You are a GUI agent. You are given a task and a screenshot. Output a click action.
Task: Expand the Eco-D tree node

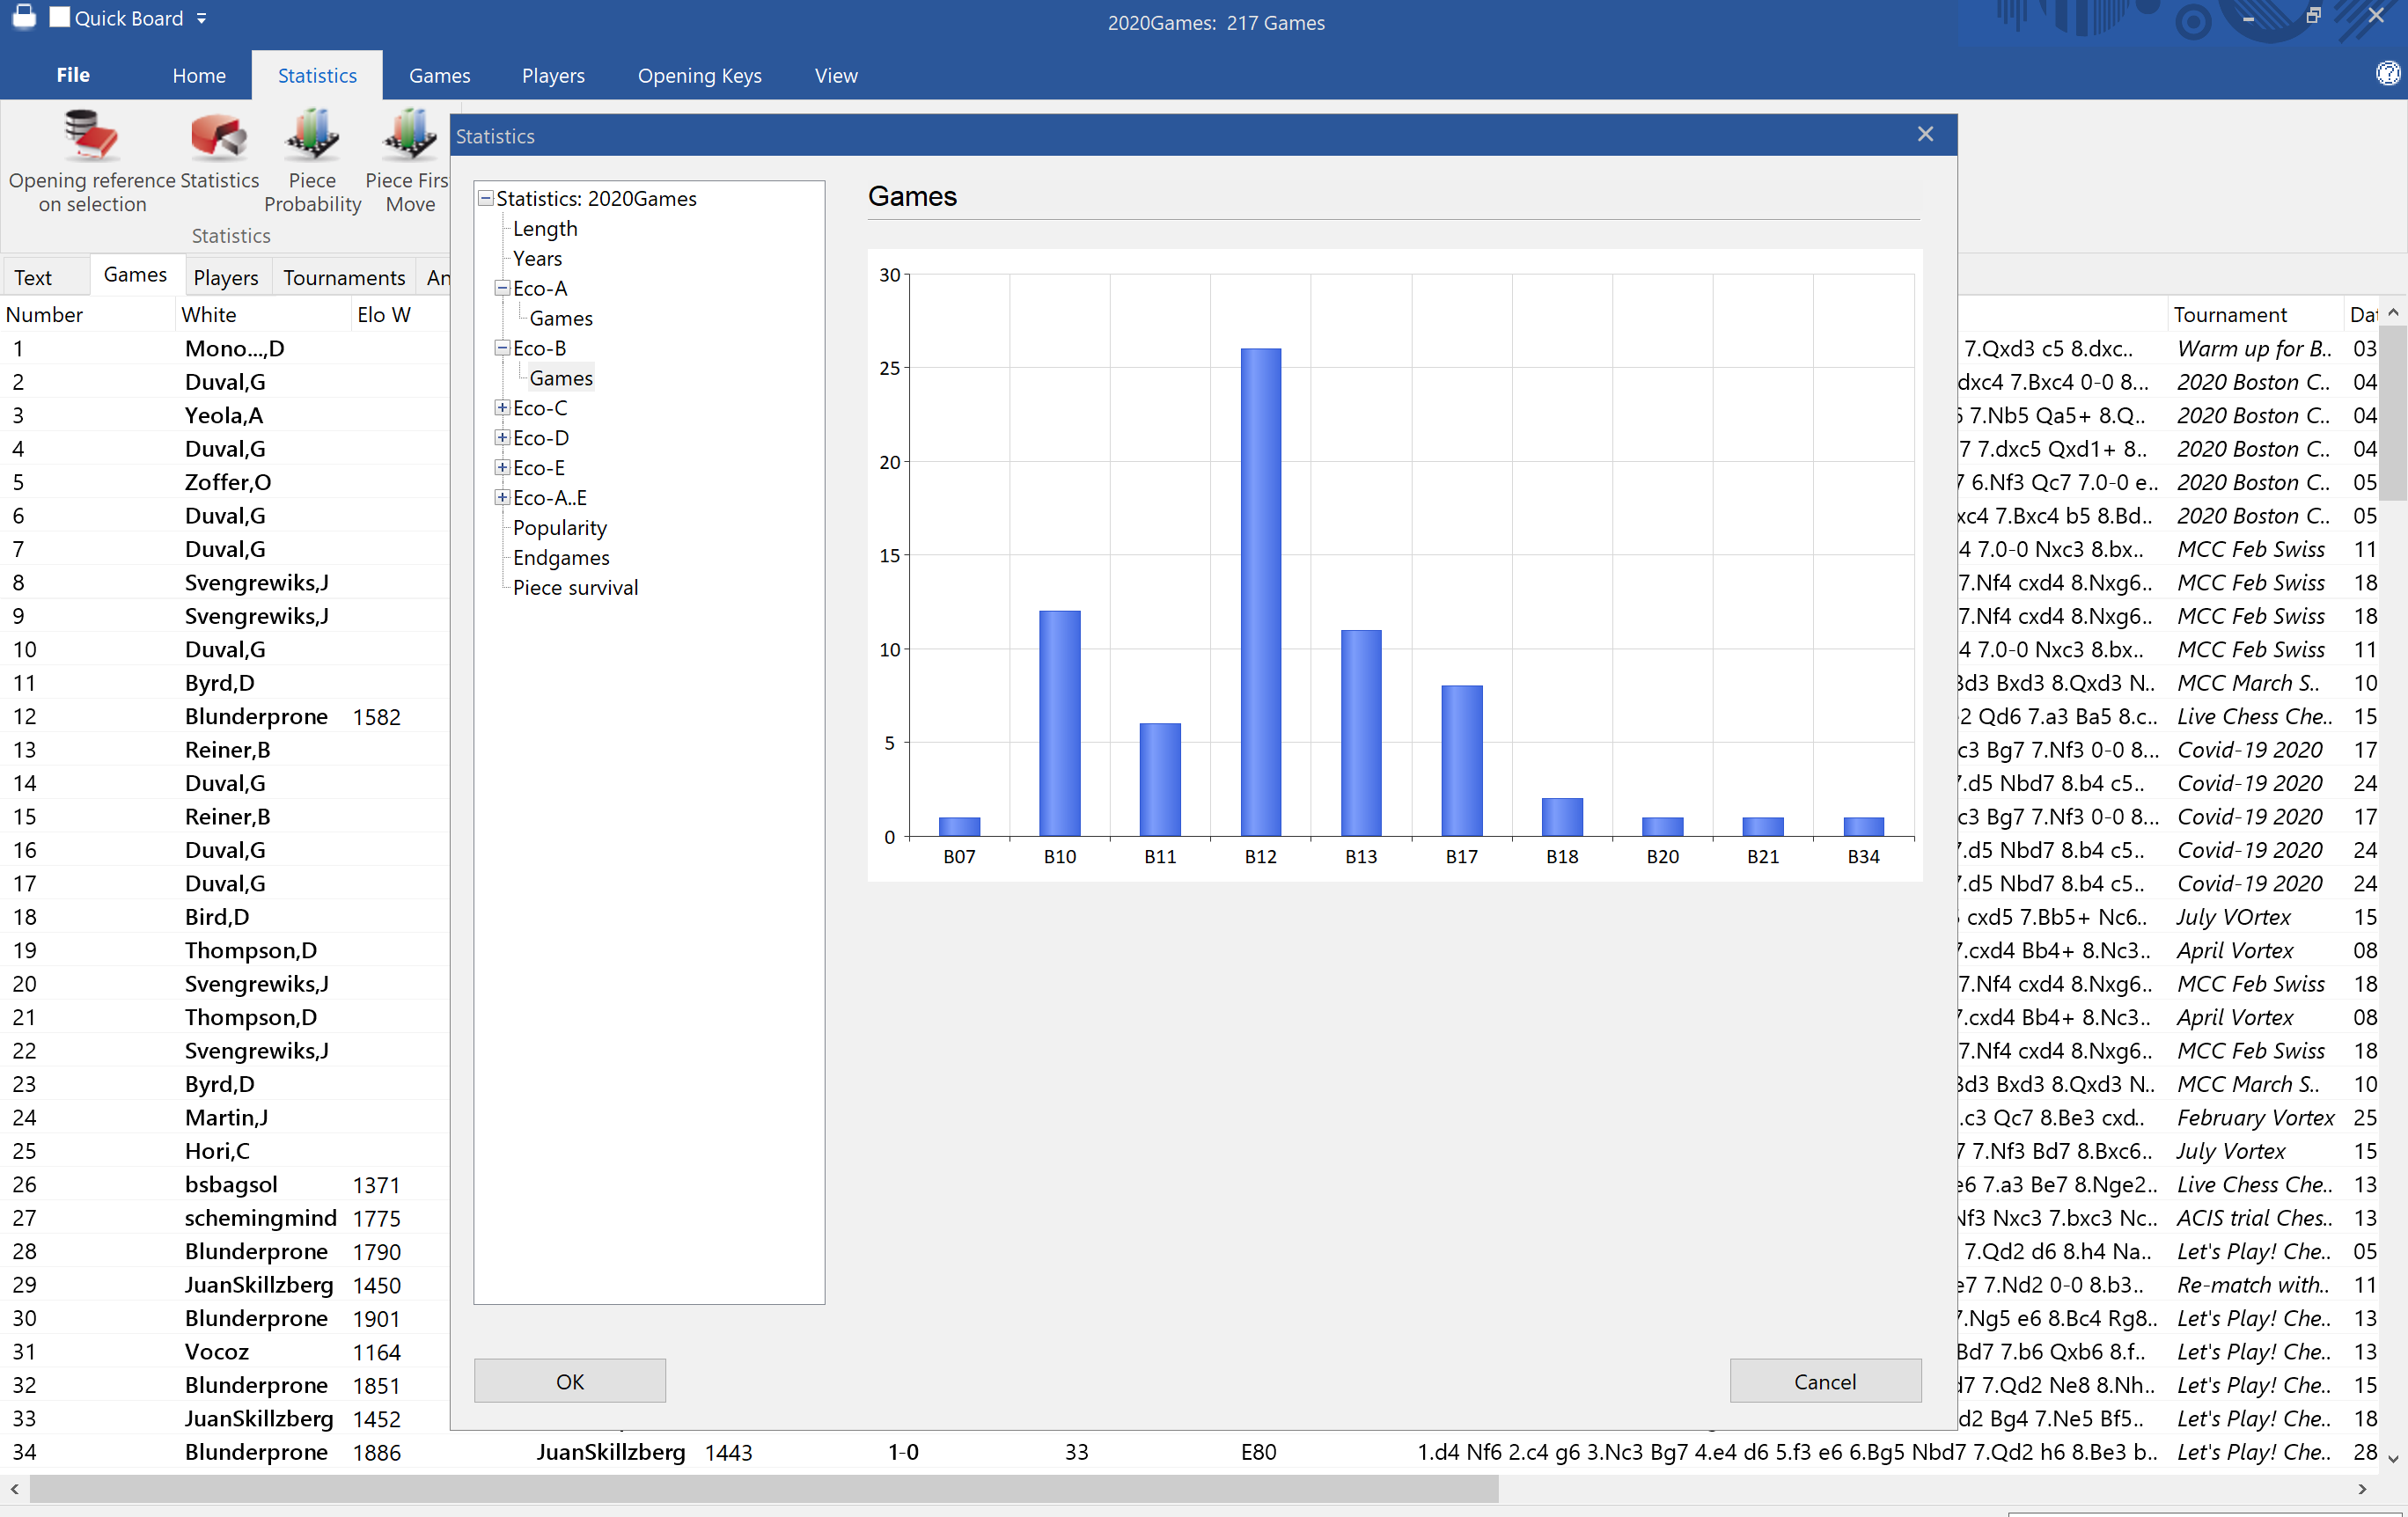(502, 438)
